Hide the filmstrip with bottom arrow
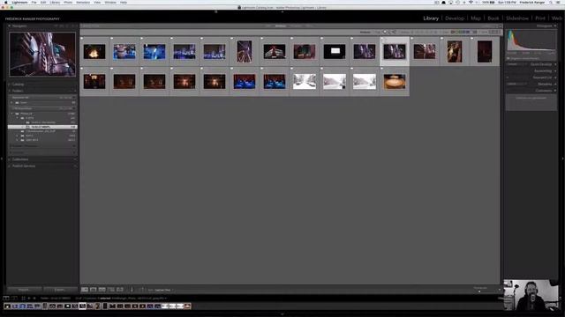The image size is (565, 317). tap(282, 314)
